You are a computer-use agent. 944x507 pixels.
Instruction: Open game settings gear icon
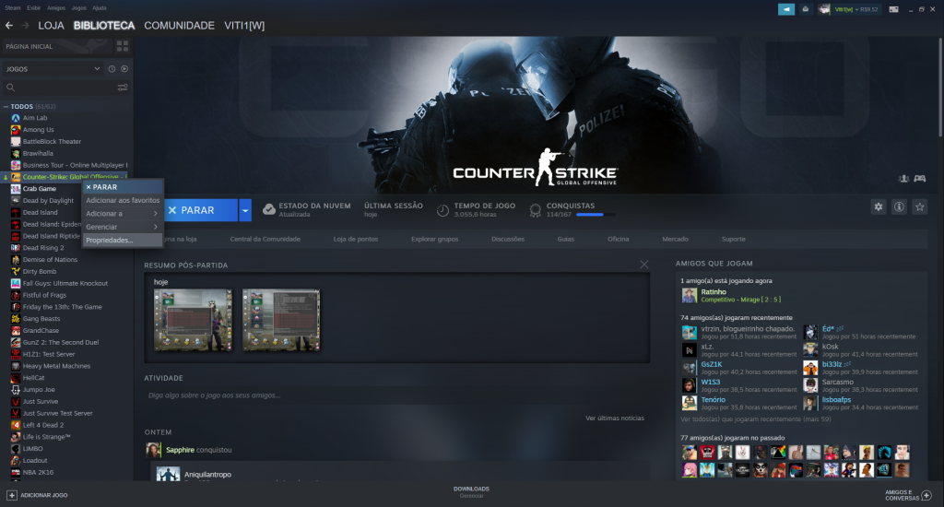[879, 206]
